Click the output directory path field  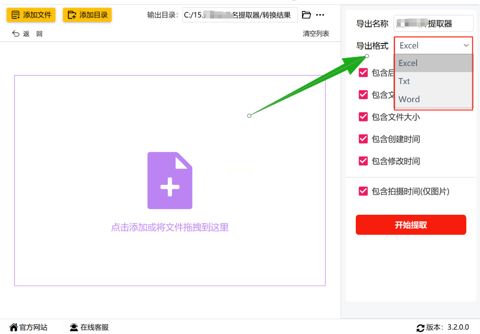(x=240, y=15)
